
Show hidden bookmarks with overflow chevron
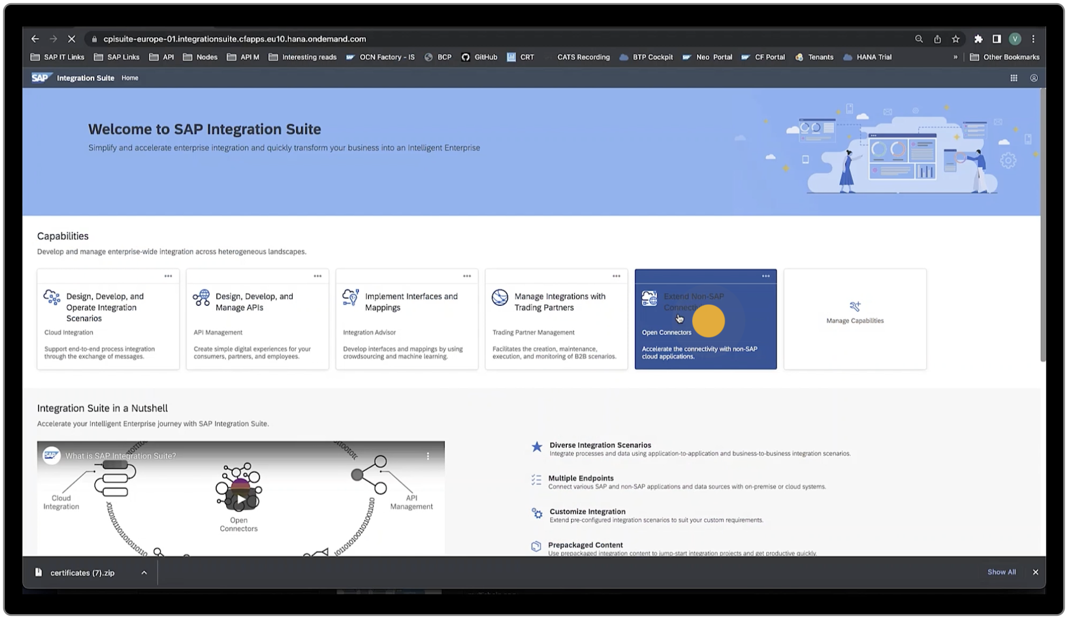(956, 57)
